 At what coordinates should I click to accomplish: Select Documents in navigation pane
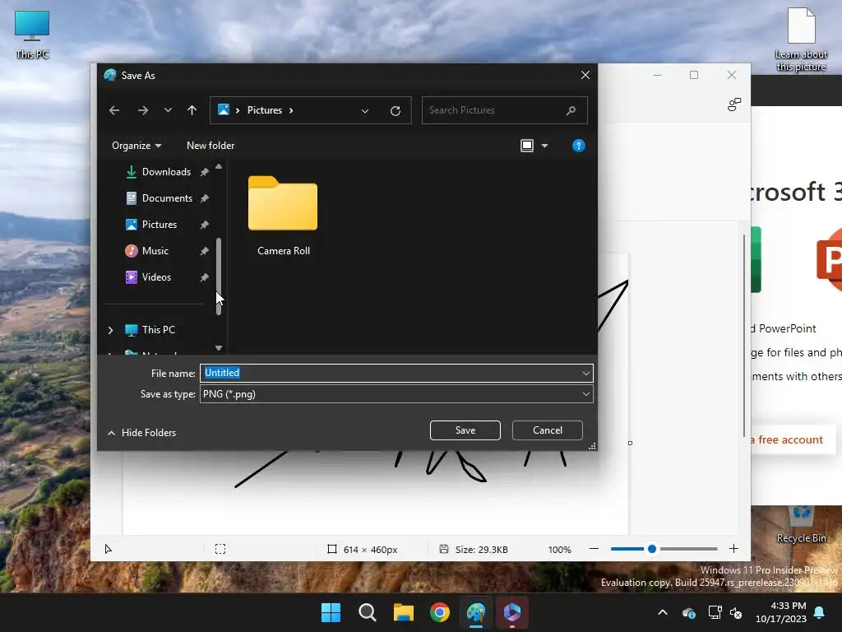coord(166,198)
